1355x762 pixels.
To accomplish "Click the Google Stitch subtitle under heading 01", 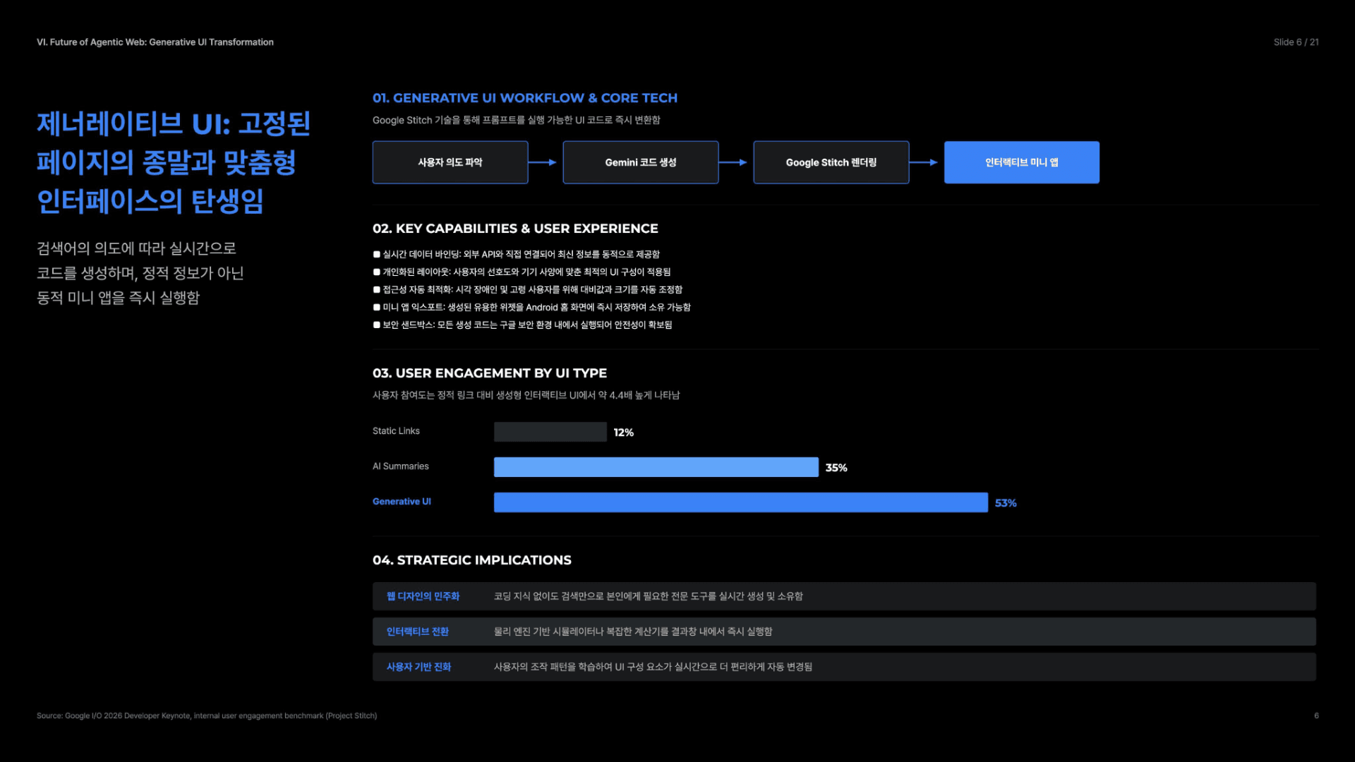I will click(517, 120).
